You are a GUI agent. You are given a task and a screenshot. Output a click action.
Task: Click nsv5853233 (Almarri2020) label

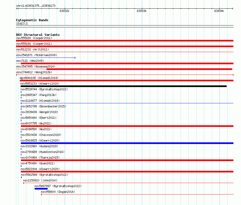coord(40,84)
